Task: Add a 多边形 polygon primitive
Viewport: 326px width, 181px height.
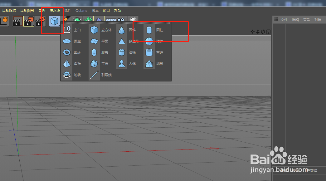Action: coord(129,41)
